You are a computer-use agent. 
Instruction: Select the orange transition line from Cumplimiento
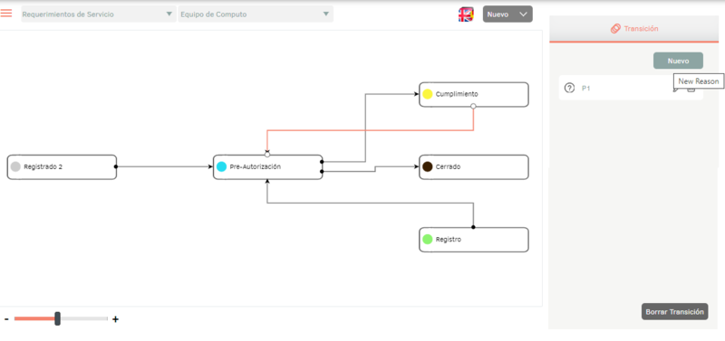pos(370,130)
